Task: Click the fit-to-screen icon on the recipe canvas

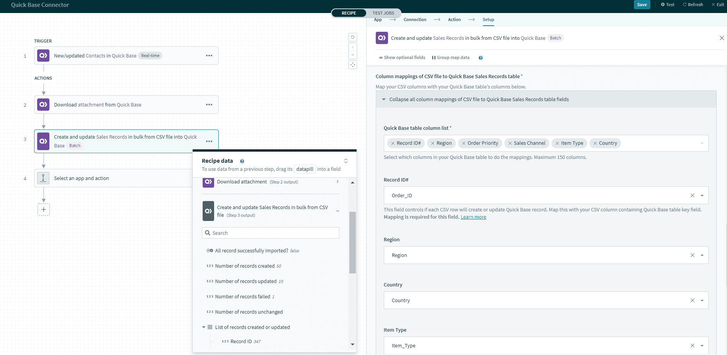Action: coord(352,65)
